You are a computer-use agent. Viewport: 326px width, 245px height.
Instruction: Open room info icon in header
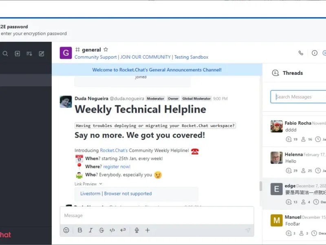click(315, 53)
